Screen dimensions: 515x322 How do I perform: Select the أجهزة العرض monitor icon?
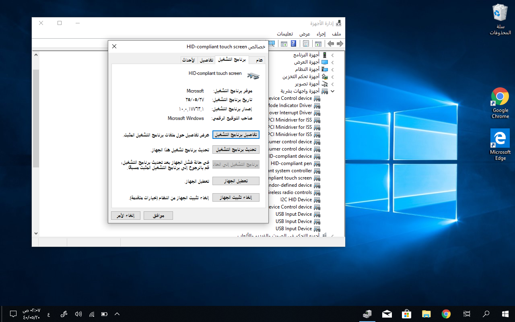tap(325, 62)
